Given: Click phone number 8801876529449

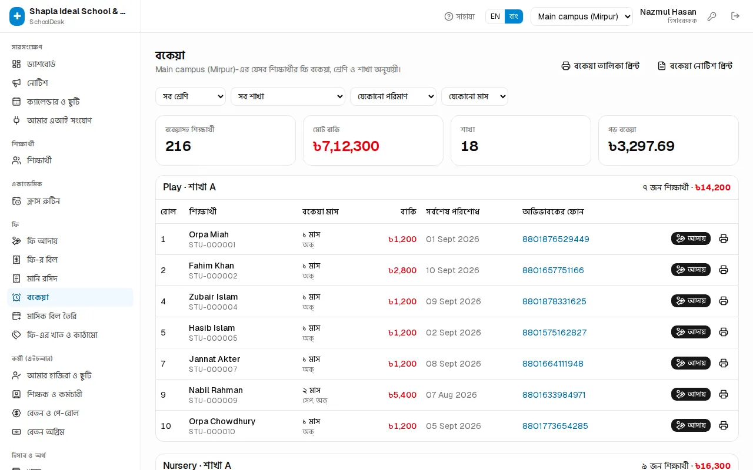Looking at the screenshot, I should click(556, 239).
